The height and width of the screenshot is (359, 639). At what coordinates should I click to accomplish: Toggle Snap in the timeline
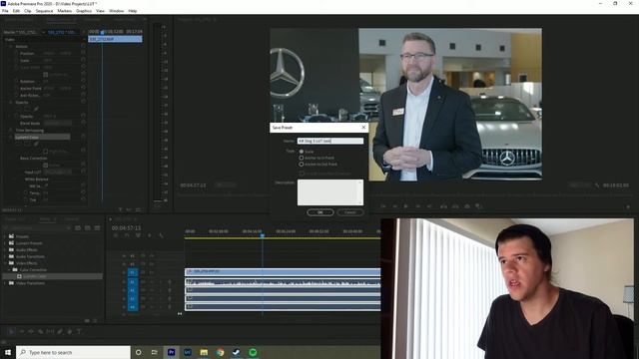pyautogui.click(x=127, y=235)
